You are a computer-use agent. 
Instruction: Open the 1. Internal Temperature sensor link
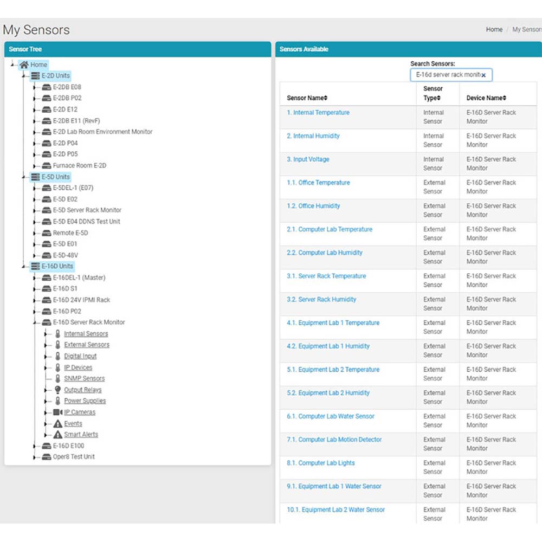(x=318, y=113)
